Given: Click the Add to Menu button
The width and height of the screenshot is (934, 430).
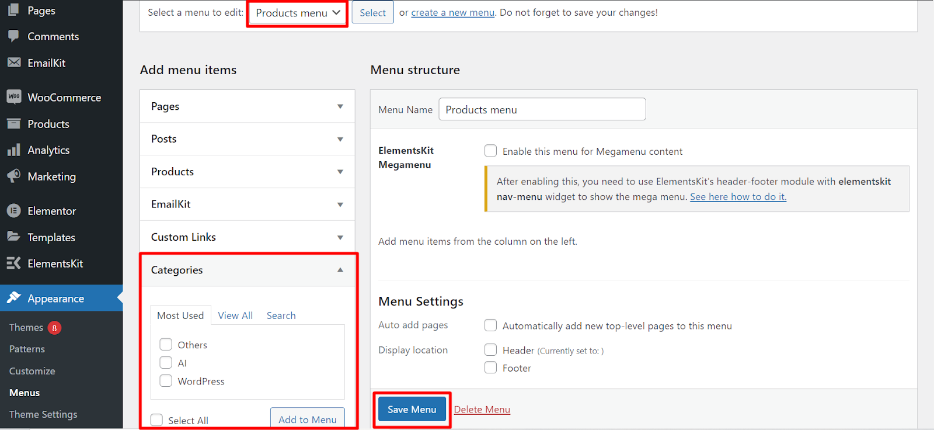Looking at the screenshot, I should pyautogui.click(x=308, y=419).
